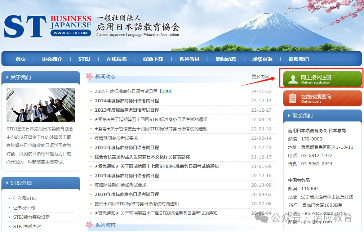Click the 应用日本语教育协会 日本总局 heading

(317, 131)
